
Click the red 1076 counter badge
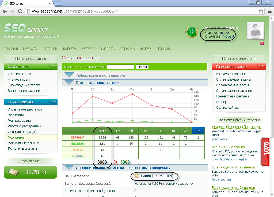click(266, 152)
